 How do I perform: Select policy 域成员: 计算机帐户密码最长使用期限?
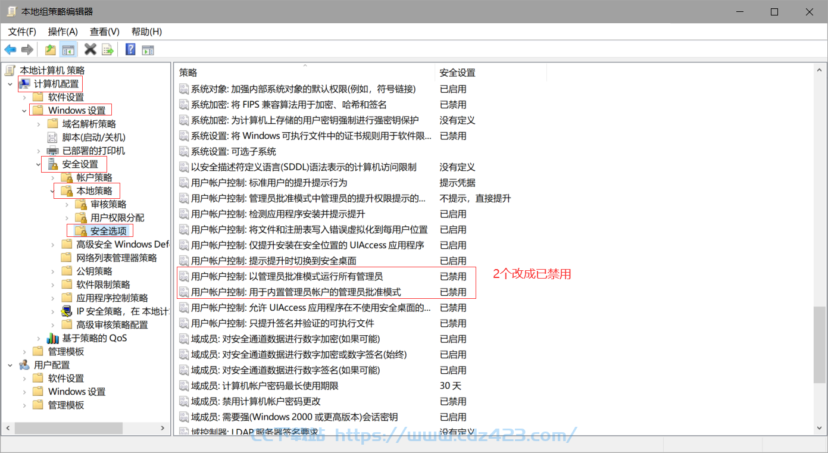coord(264,386)
